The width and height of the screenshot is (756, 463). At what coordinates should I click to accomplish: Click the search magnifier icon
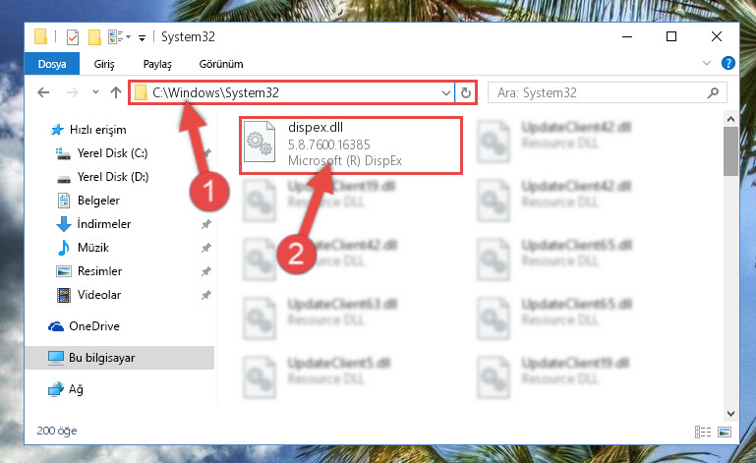tap(713, 92)
